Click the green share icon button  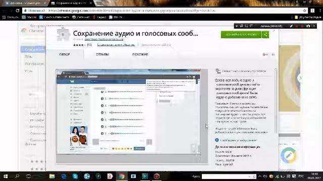(x=265, y=35)
